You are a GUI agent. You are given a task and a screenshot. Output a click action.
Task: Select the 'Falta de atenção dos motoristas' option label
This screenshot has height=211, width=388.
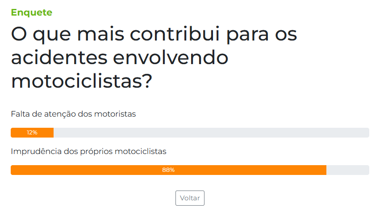click(x=73, y=114)
